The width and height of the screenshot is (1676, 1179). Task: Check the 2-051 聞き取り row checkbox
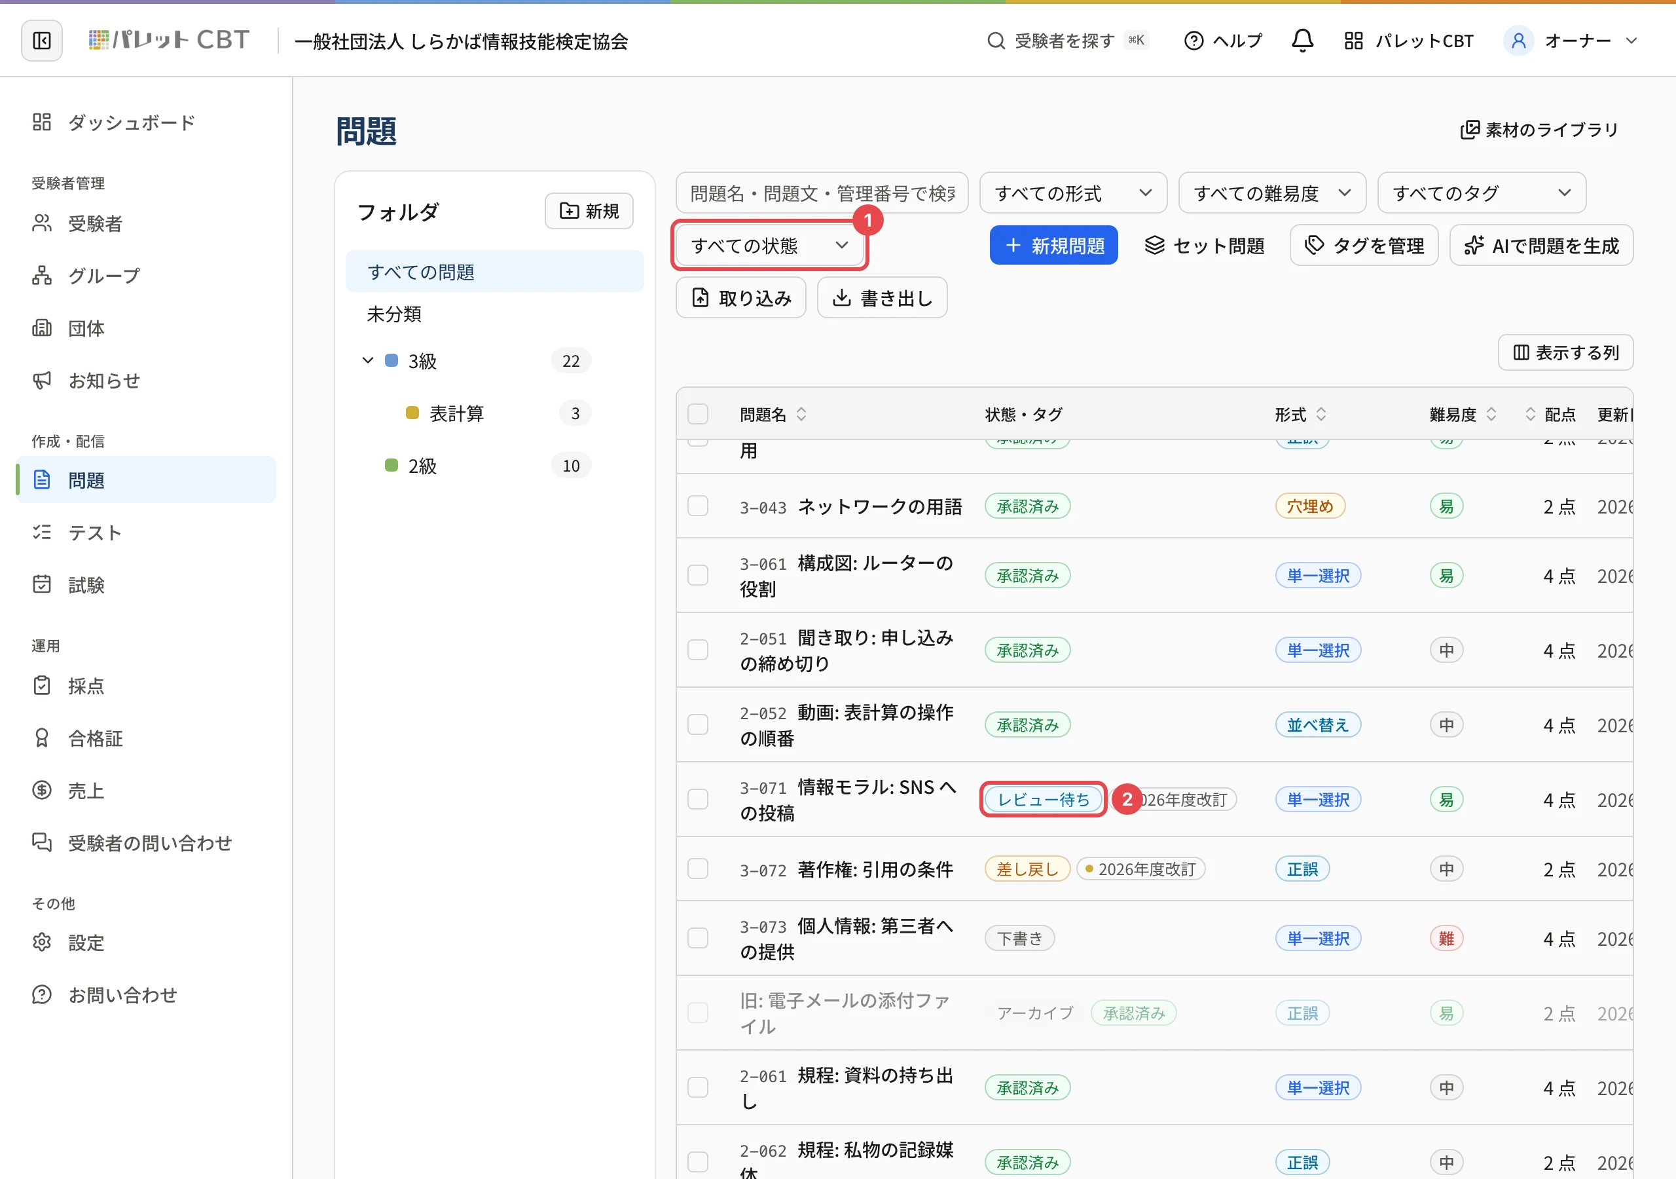pos(698,650)
